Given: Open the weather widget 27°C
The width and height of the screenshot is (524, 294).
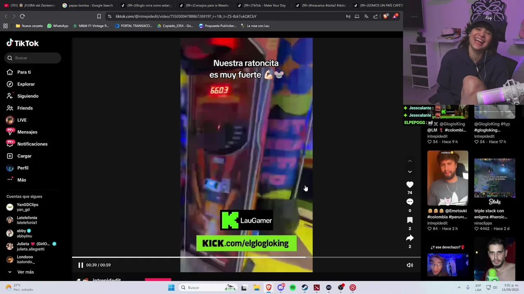Looking at the screenshot, I should (19, 287).
